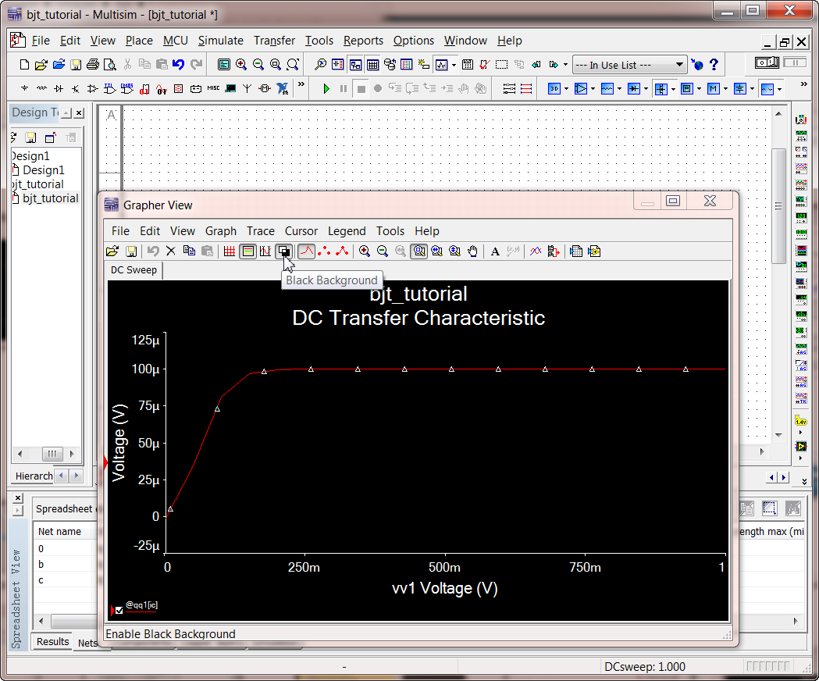Click the Stop simulation button
819x681 pixels.
(361, 89)
